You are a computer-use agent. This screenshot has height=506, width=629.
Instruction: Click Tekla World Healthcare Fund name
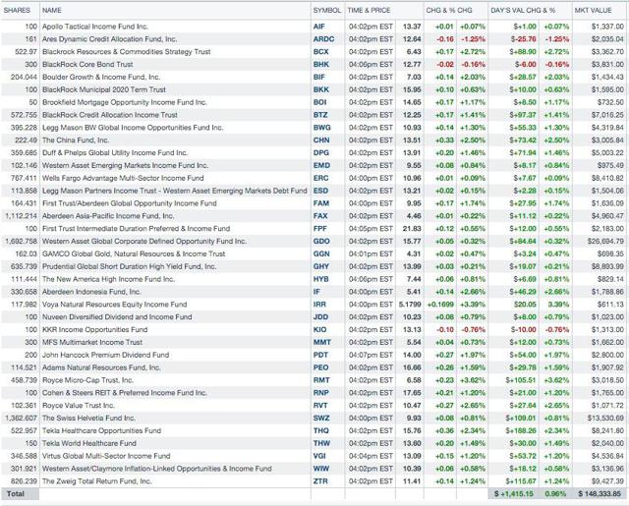tap(89, 443)
